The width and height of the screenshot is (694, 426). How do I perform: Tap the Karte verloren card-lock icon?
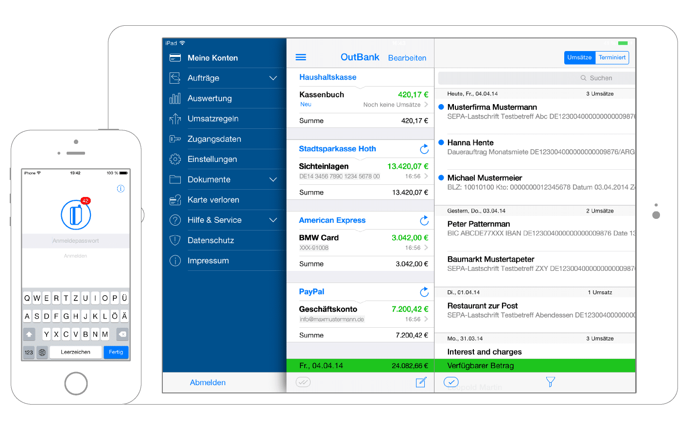click(x=175, y=200)
